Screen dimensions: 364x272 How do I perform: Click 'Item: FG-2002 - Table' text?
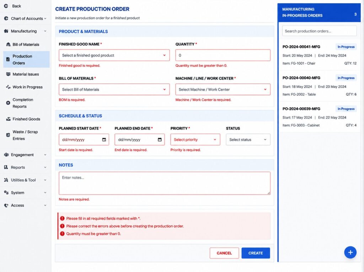coord(299,94)
